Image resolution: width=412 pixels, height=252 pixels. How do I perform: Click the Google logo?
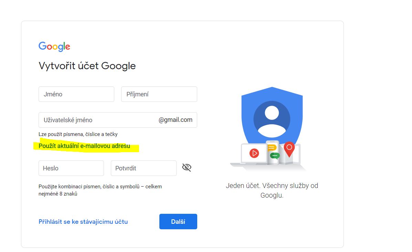click(54, 46)
